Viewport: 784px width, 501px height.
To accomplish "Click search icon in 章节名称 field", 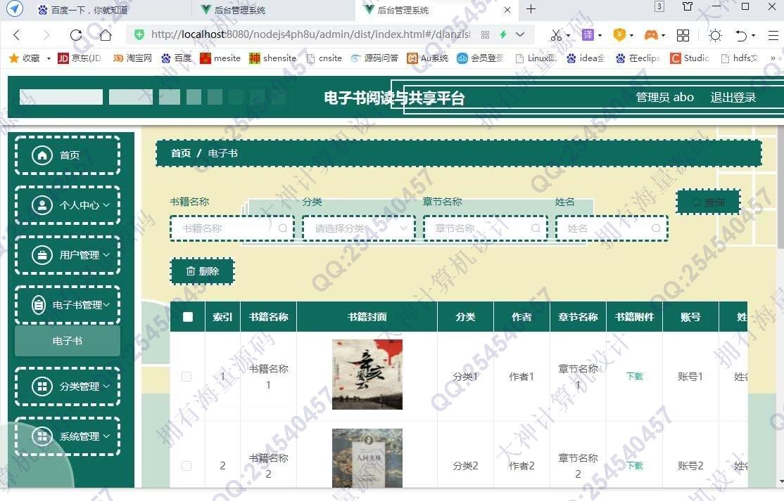I will [x=536, y=228].
